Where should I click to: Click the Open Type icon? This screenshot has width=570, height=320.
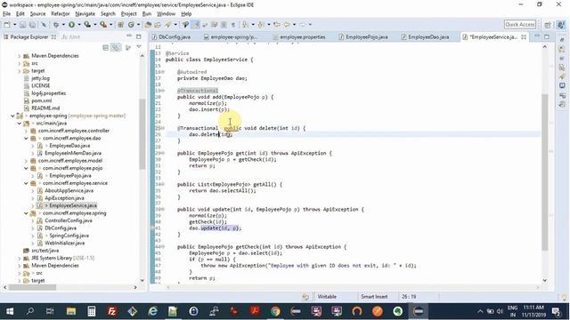148,25
